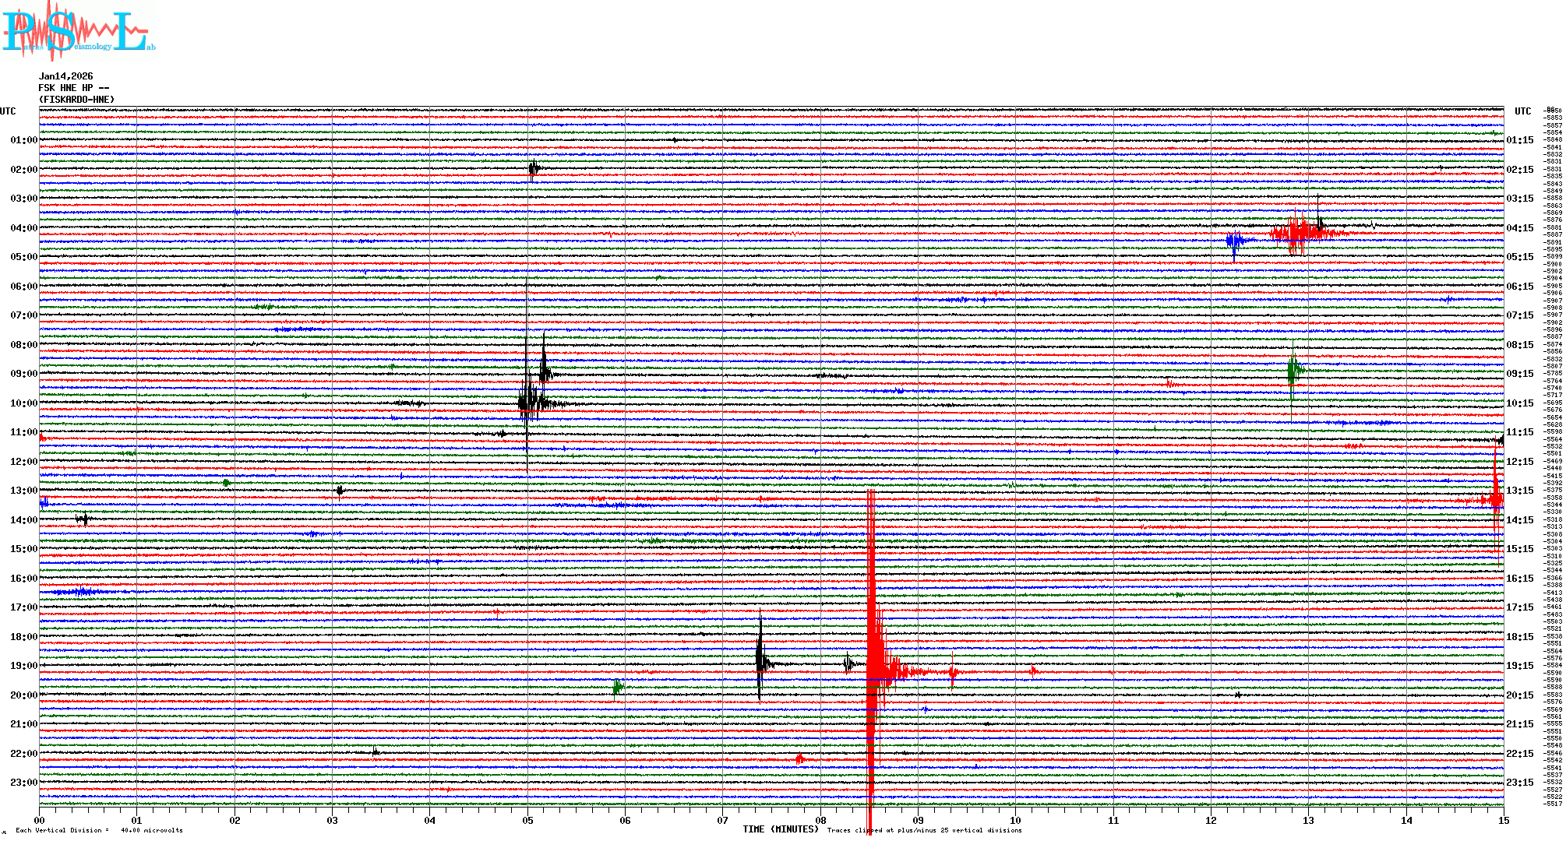Click the PSL Seismology Lab logo
The width and height of the screenshot is (1566, 841).
[x=78, y=31]
